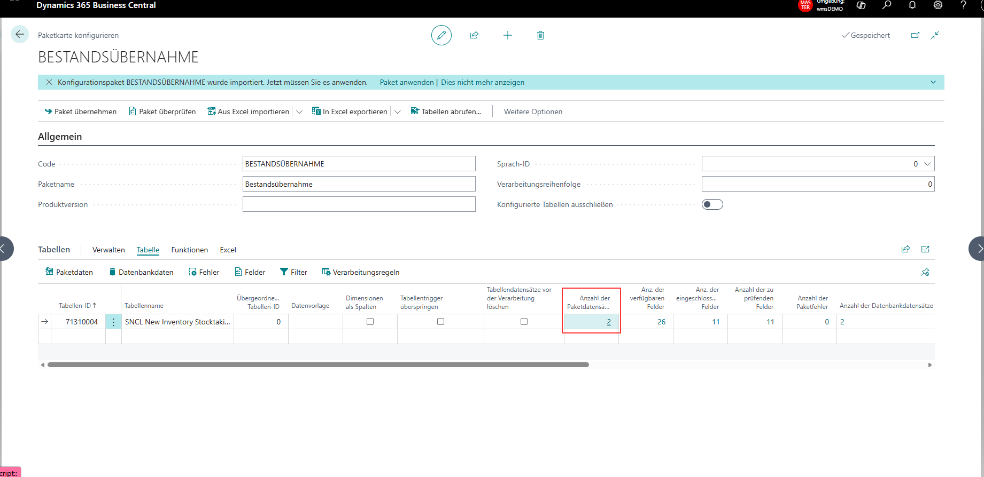Check Tabellendatensätze vor der Verarbeitung löschen checkbox

pos(524,322)
